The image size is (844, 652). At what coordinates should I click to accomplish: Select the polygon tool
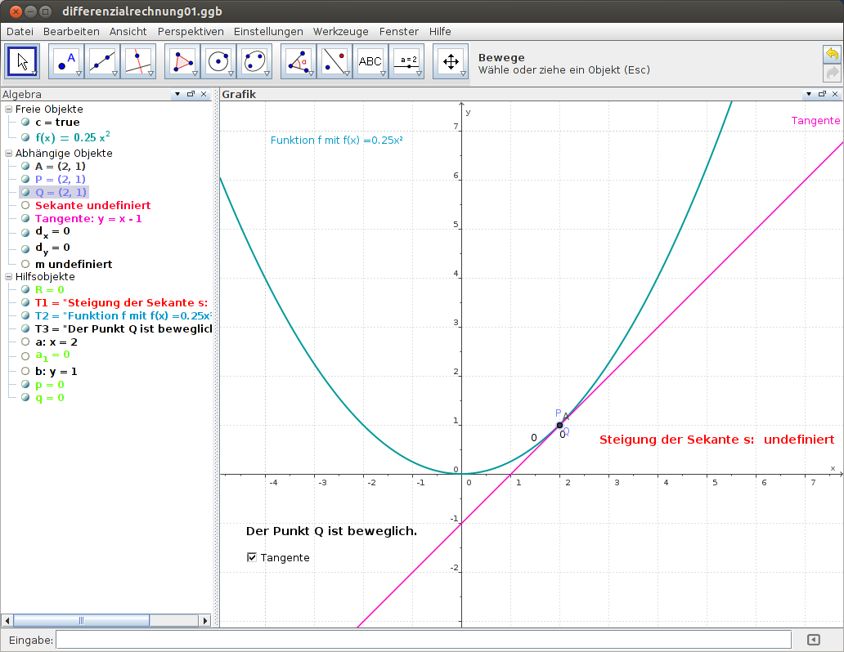(182, 61)
